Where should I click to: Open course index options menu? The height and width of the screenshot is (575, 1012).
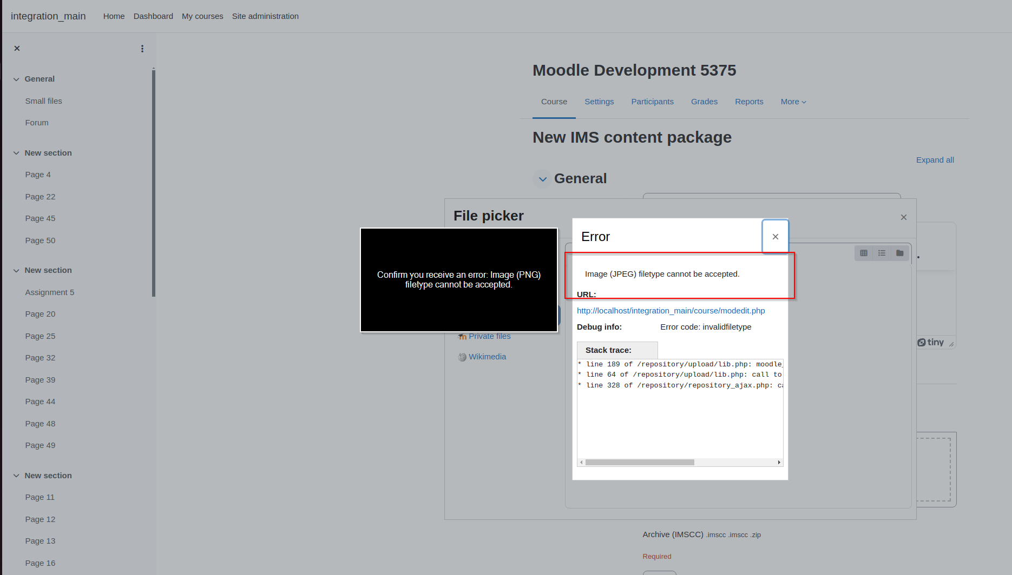(142, 49)
